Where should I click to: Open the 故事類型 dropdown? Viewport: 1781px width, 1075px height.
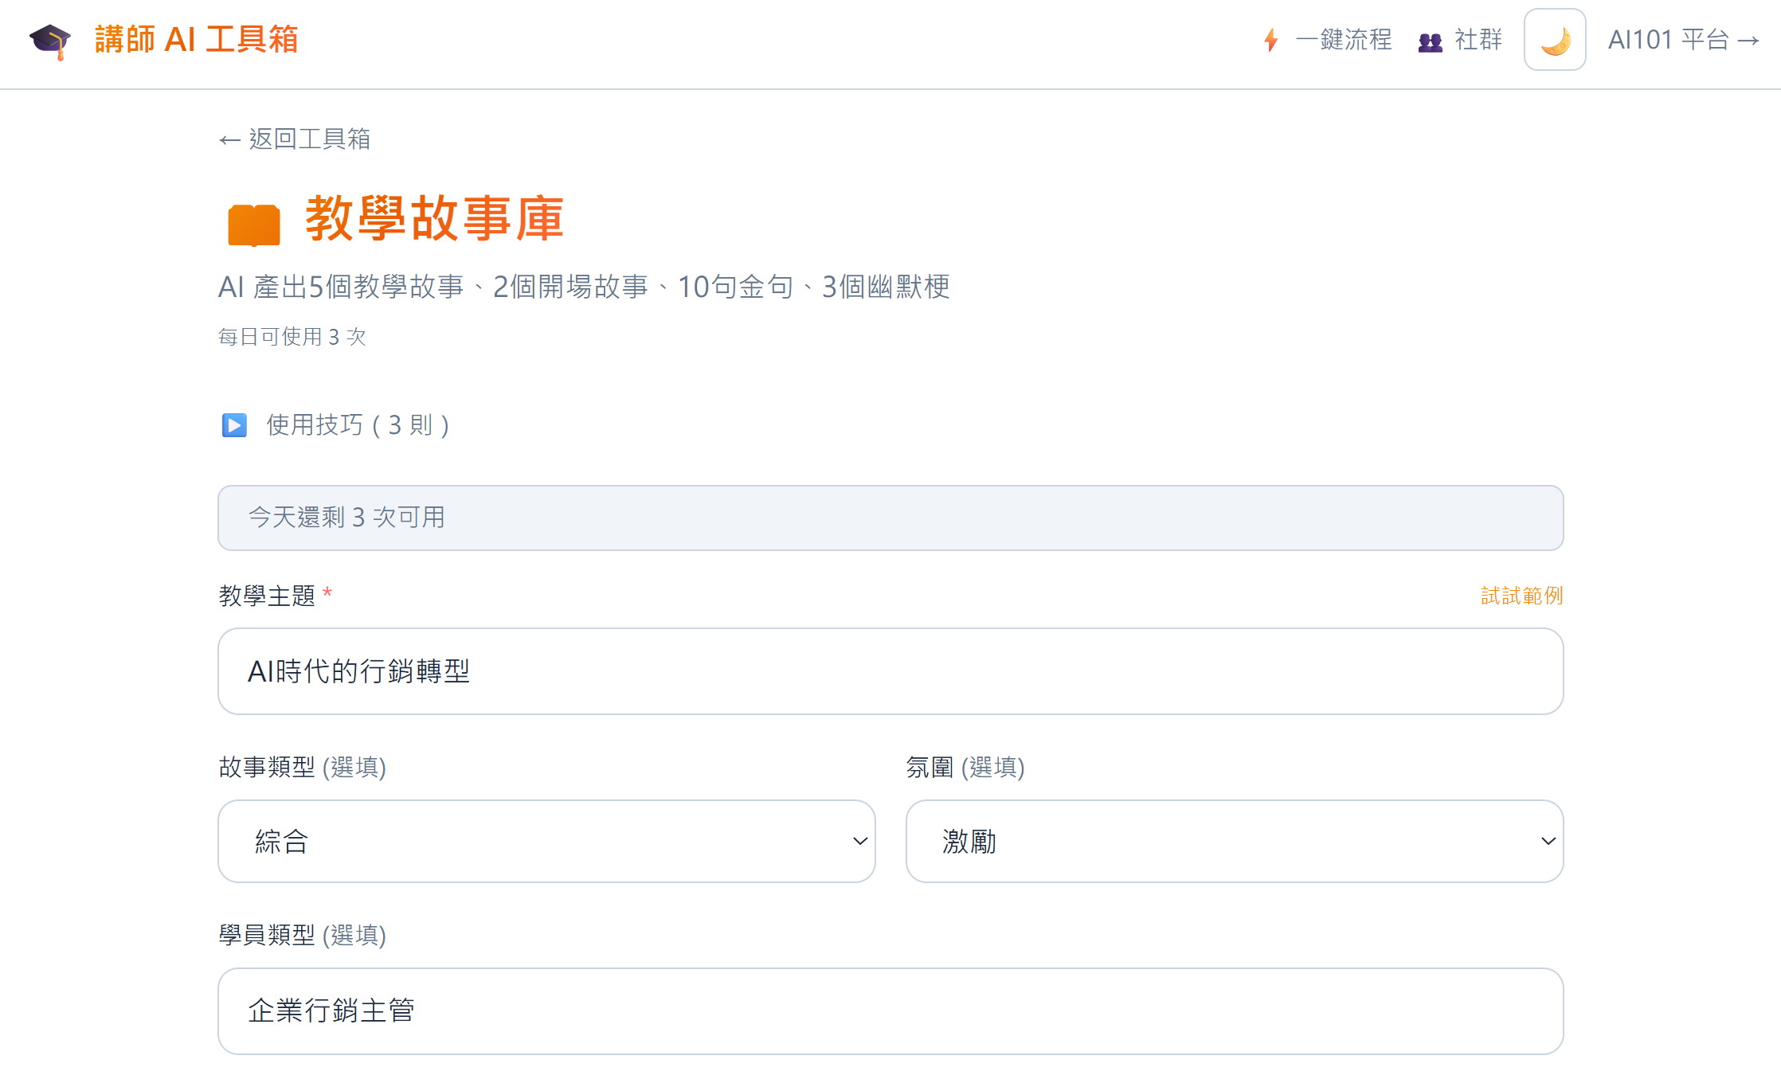pyautogui.click(x=546, y=841)
